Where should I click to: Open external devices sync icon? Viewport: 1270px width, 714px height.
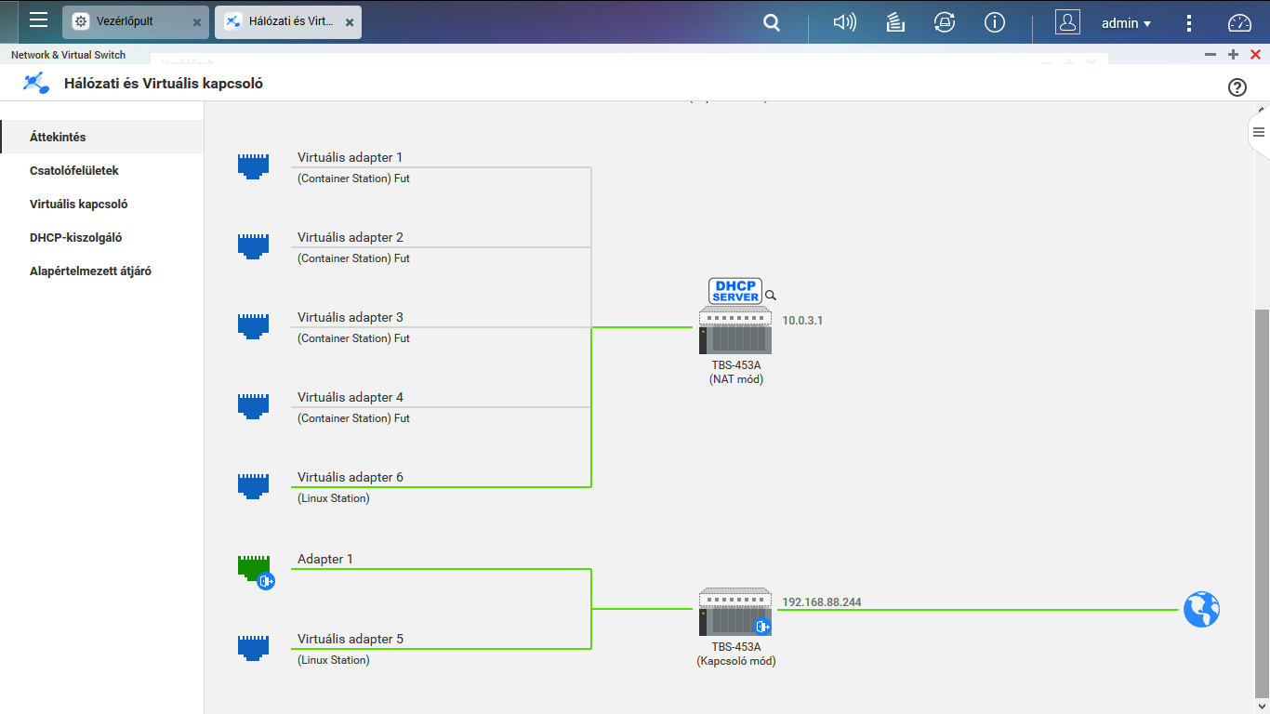[945, 22]
